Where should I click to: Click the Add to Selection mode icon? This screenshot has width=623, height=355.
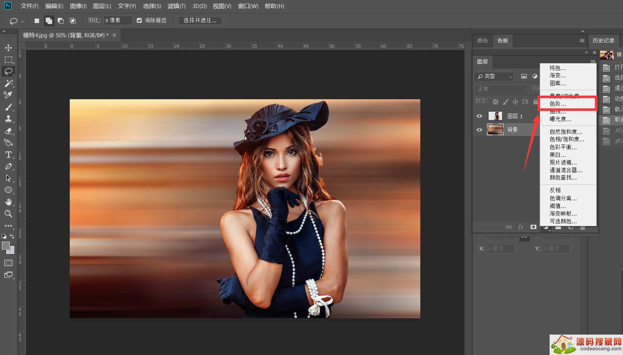click(49, 21)
